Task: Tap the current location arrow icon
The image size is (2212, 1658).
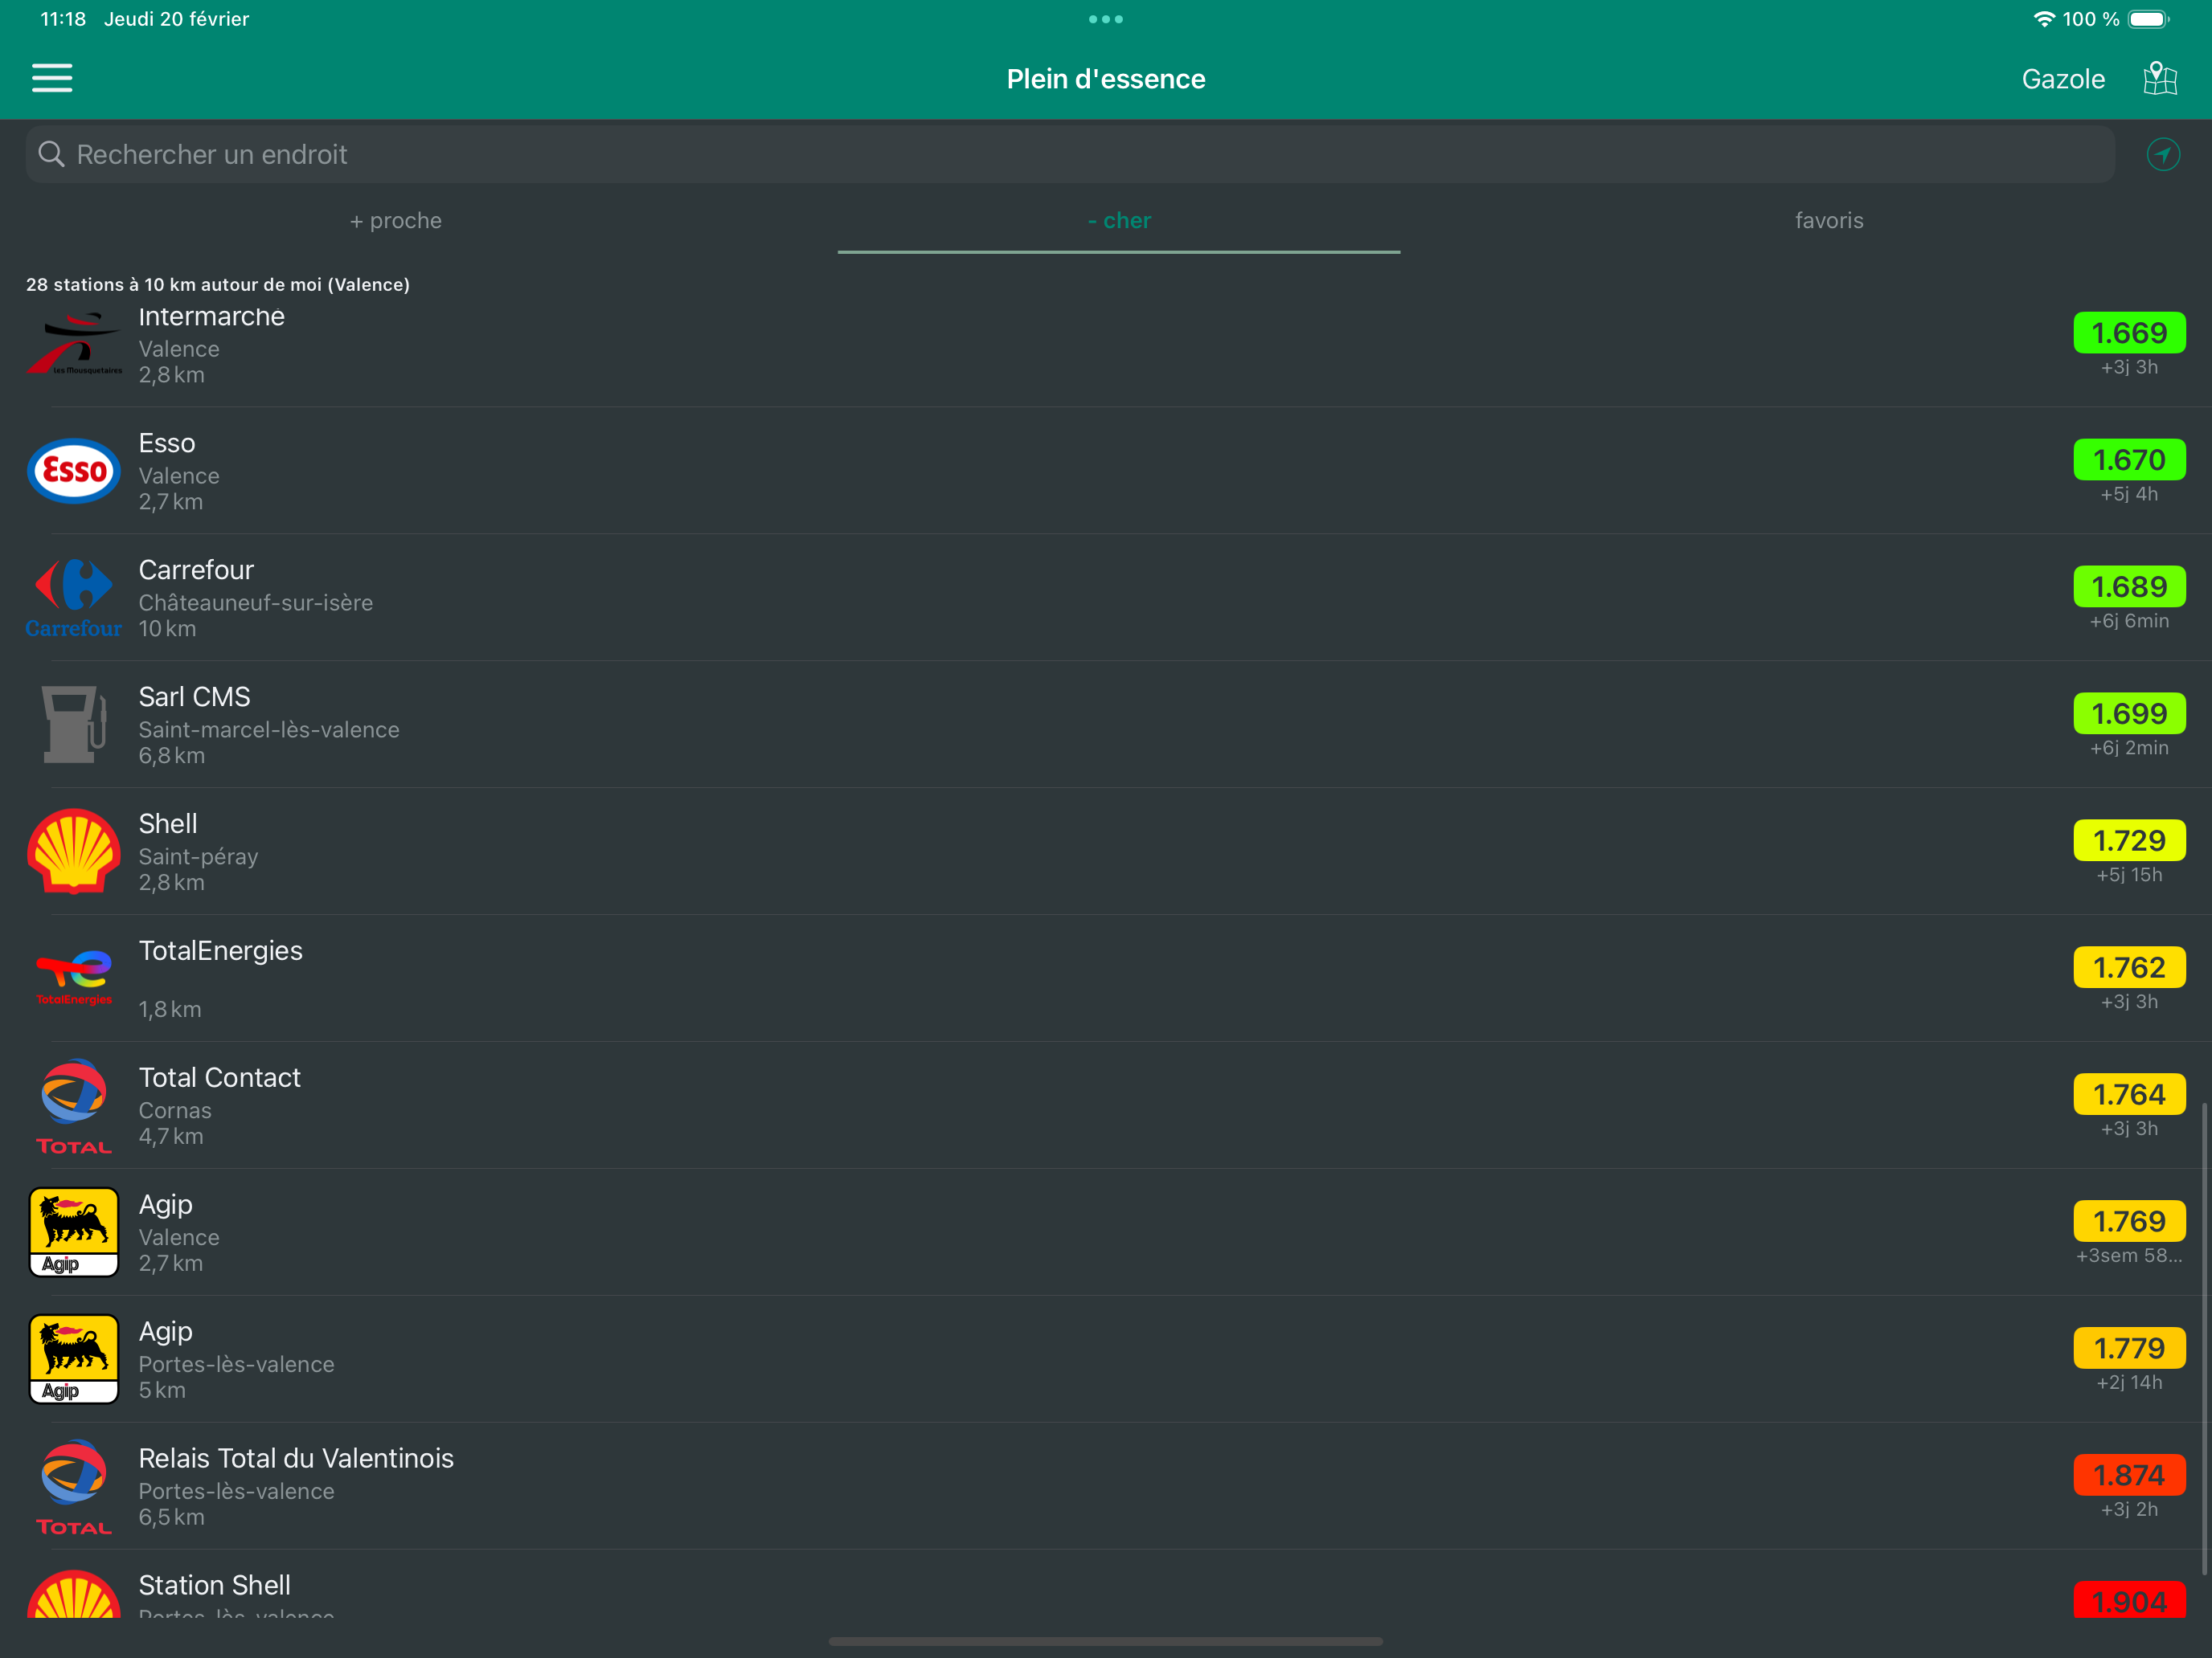Action: click(2163, 154)
